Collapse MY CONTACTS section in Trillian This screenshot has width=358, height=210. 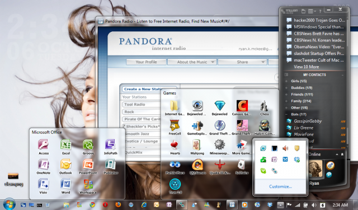tap(342, 75)
